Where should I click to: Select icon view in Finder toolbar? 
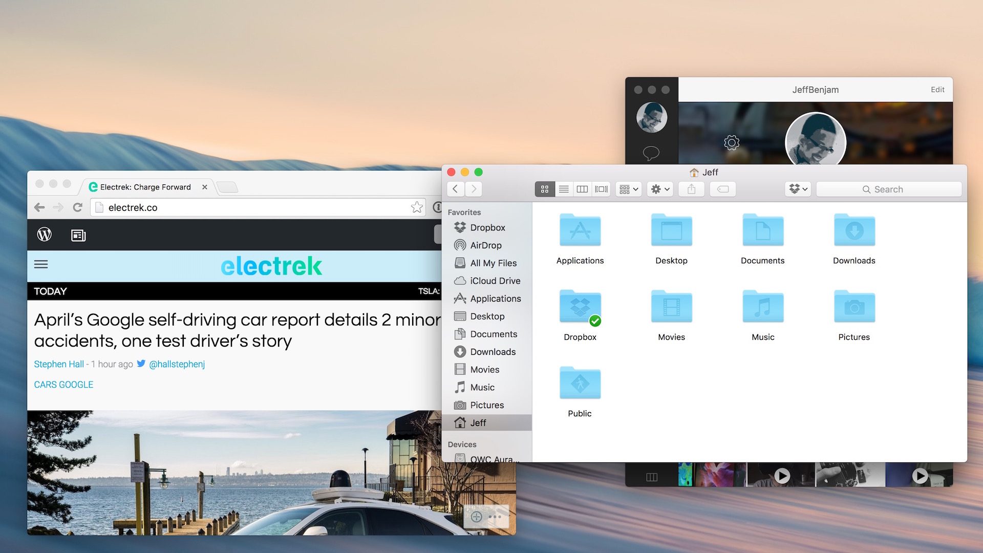tap(544, 189)
